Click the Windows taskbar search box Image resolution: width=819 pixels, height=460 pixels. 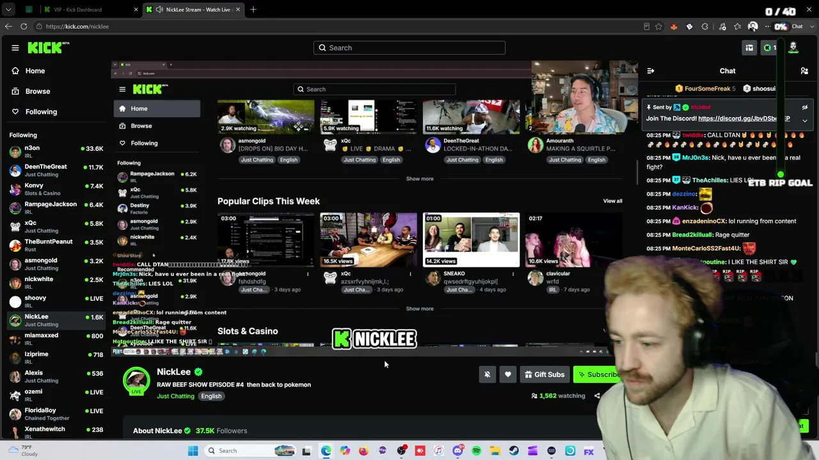251,451
